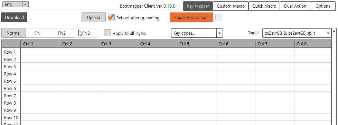The width and height of the screenshot is (338, 125).
Task: Switch to the Dual Action tab
Action: tap(295, 6)
